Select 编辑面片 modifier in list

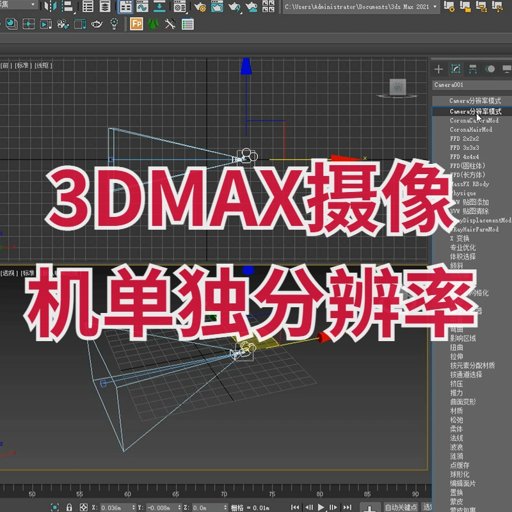tap(463, 483)
